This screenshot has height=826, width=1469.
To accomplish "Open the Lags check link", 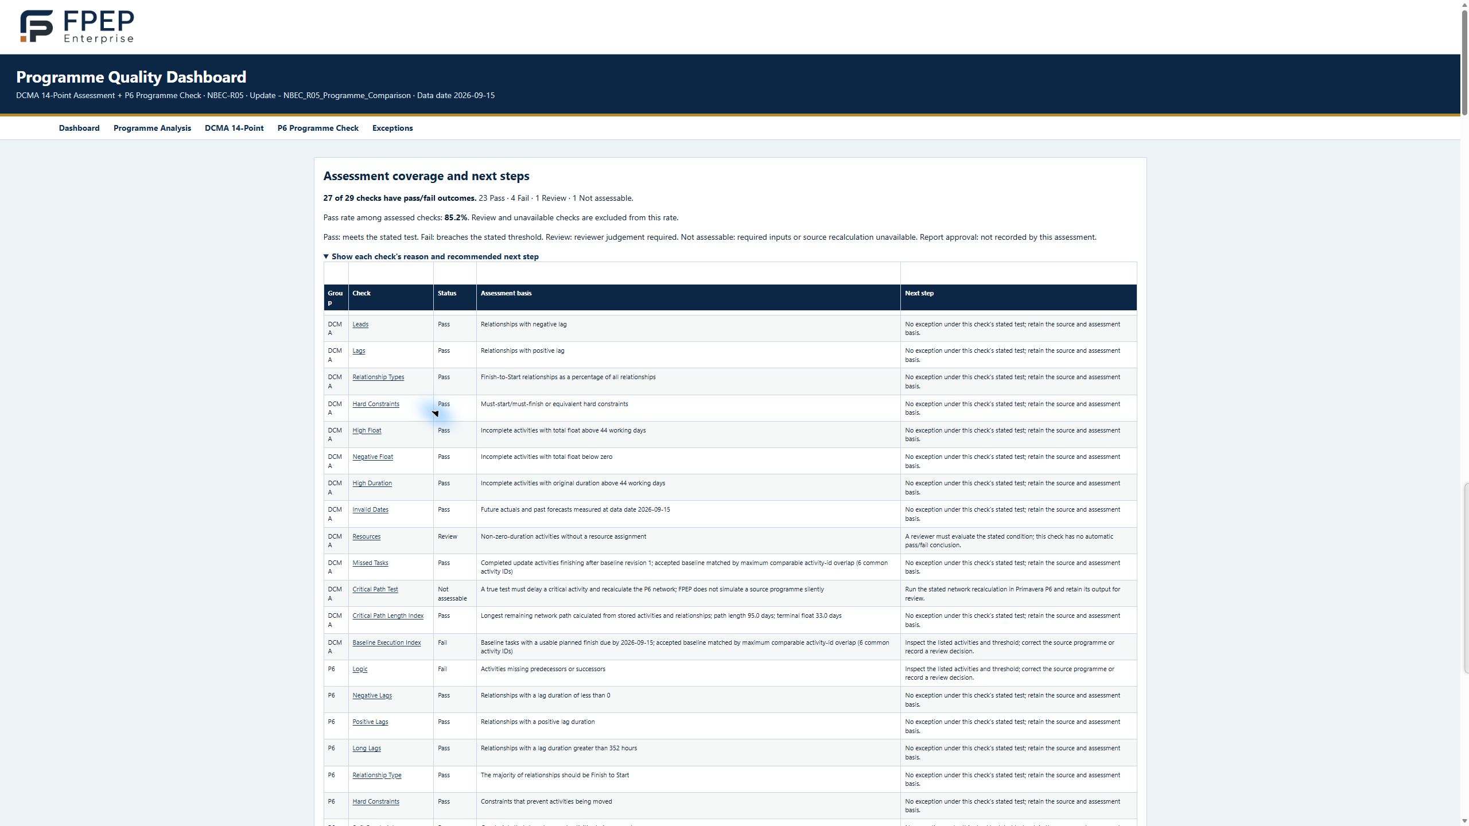I will pos(359,350).
